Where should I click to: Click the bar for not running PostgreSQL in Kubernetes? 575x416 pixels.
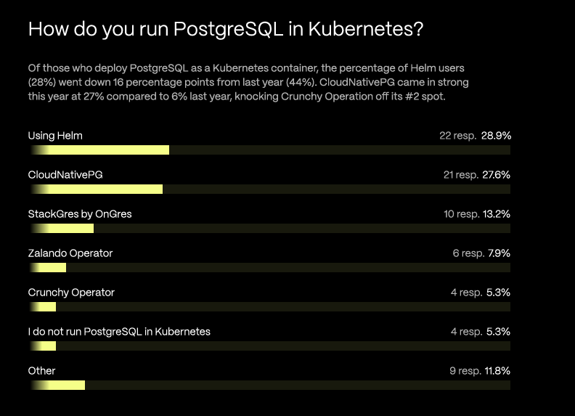(43, 346)
